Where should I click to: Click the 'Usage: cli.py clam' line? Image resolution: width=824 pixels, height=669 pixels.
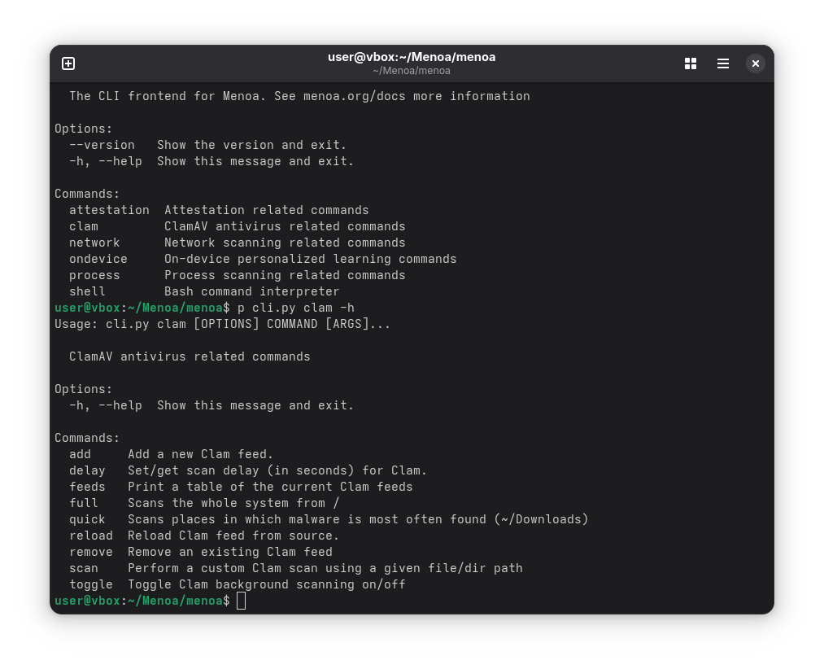point(222,325)
